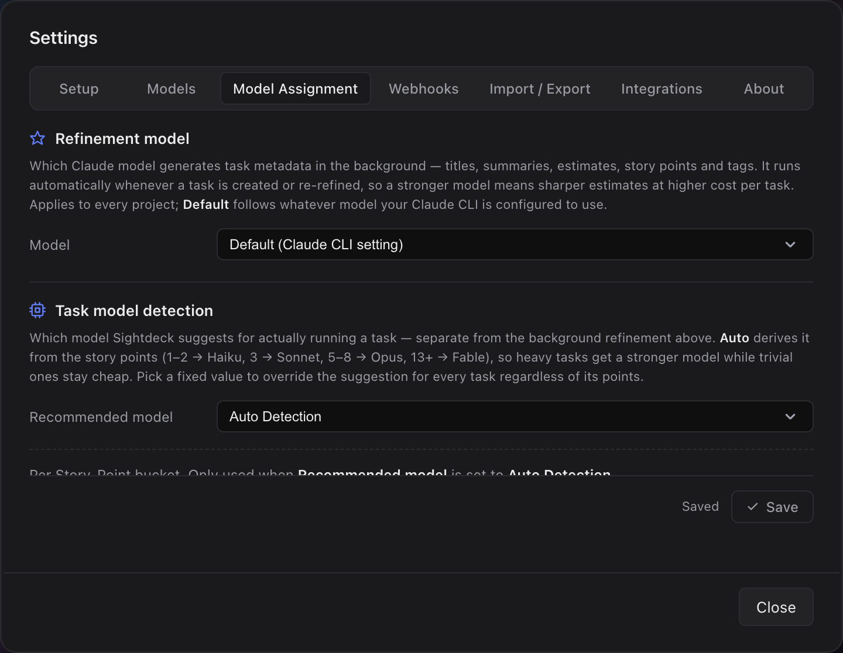Viewport: 843px width, 653px height.
Task: Click the Refinement model heading
Action: coord(122,139)
